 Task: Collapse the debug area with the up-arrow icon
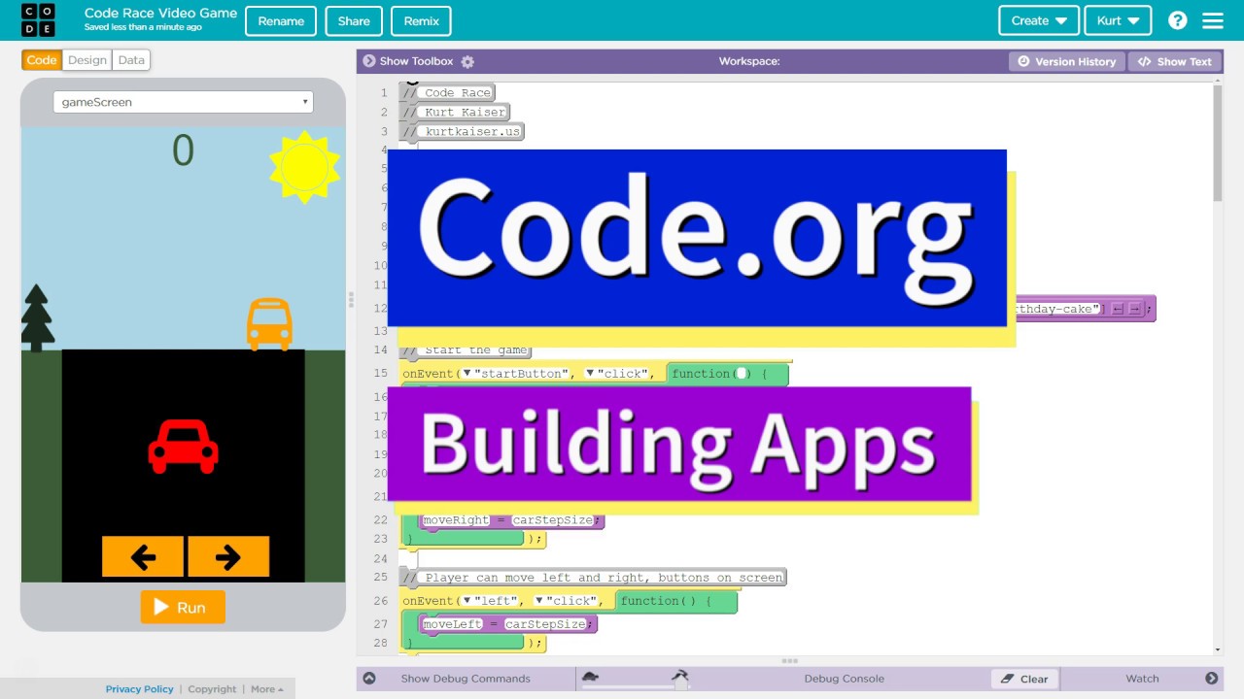(369, 679)
